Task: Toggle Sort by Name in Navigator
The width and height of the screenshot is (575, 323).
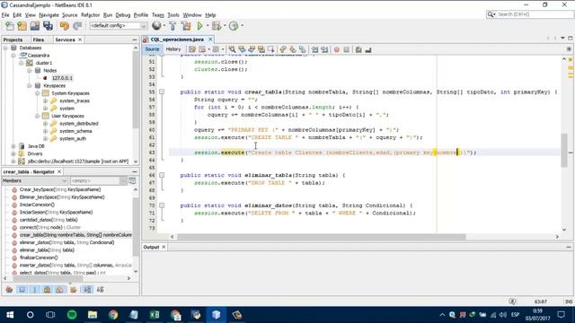Action: pyautogui.click(x=87, y=290)
